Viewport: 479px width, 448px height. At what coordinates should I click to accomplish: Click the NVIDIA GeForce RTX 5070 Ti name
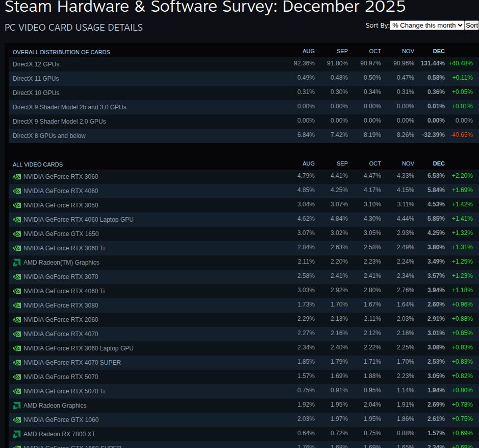(x=64, y=391)
